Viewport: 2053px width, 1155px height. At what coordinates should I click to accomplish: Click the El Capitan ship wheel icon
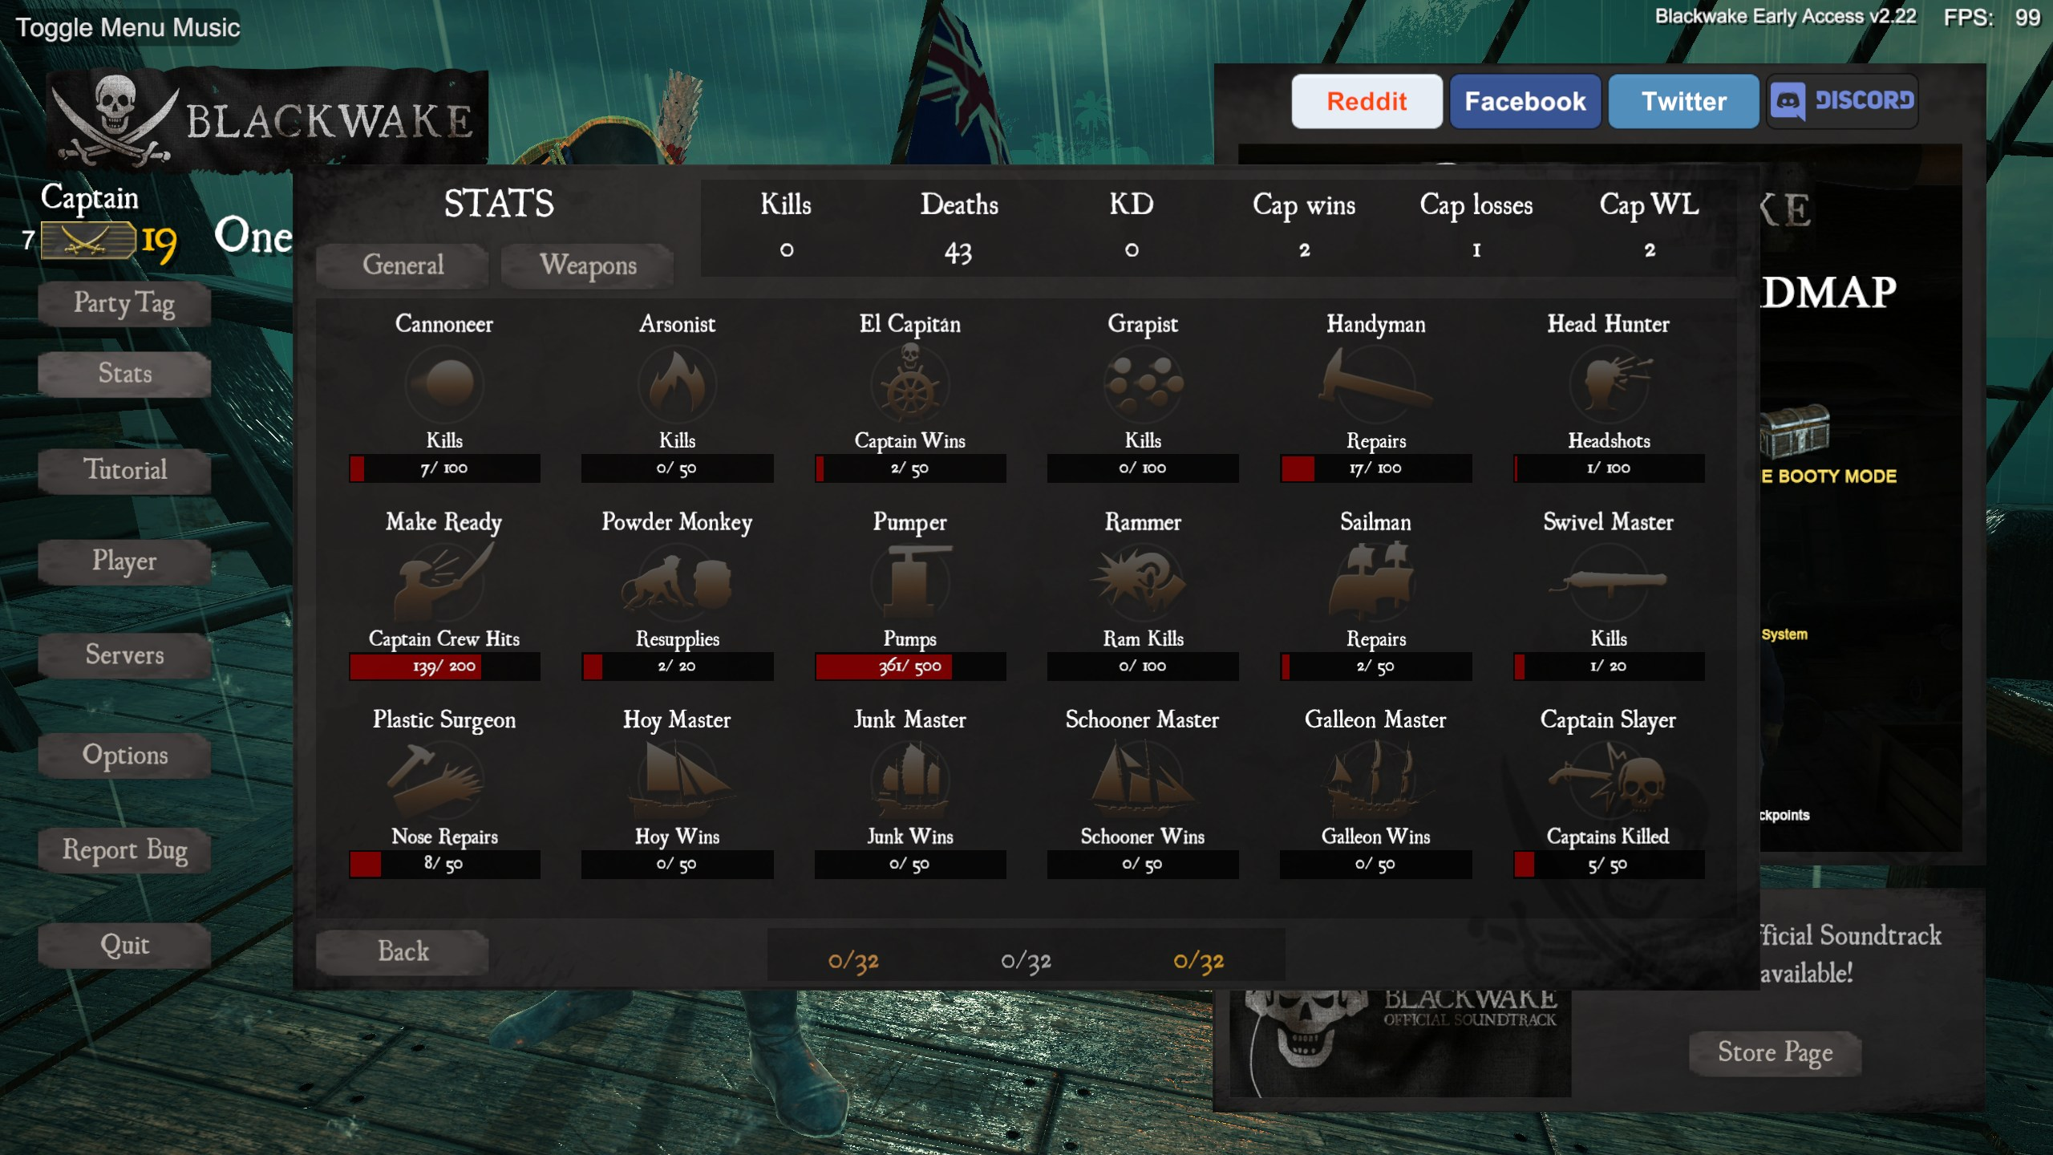[910, 382]
